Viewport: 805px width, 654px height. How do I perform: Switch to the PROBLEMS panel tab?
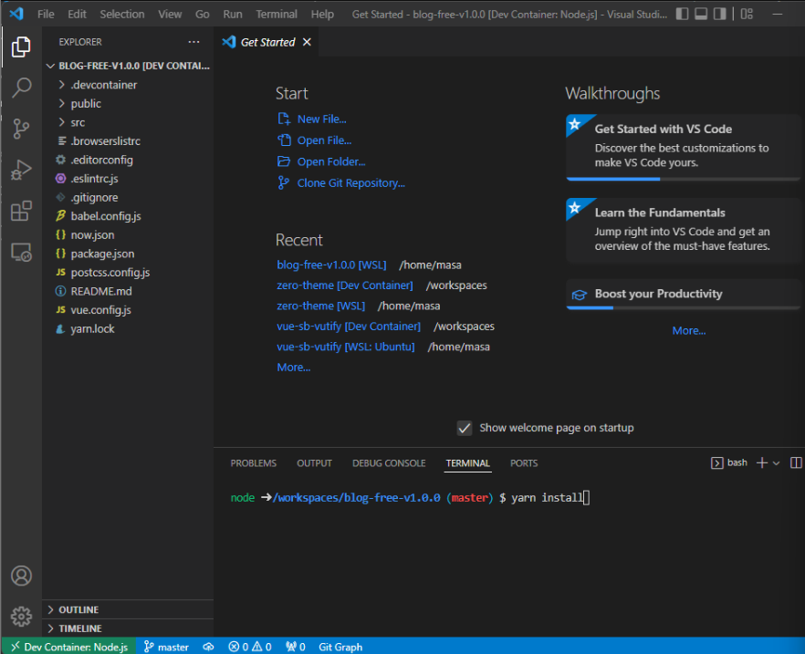click(253, 463)
